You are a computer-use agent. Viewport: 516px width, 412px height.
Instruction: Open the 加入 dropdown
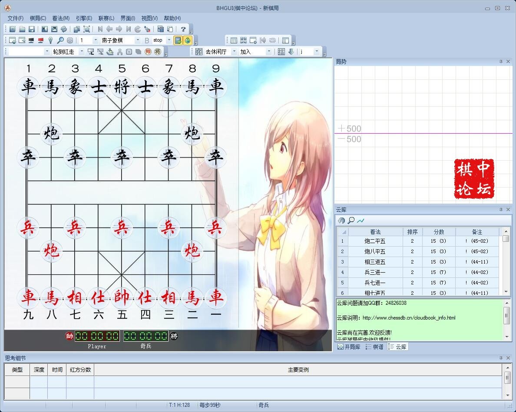(x=269, y=52)
